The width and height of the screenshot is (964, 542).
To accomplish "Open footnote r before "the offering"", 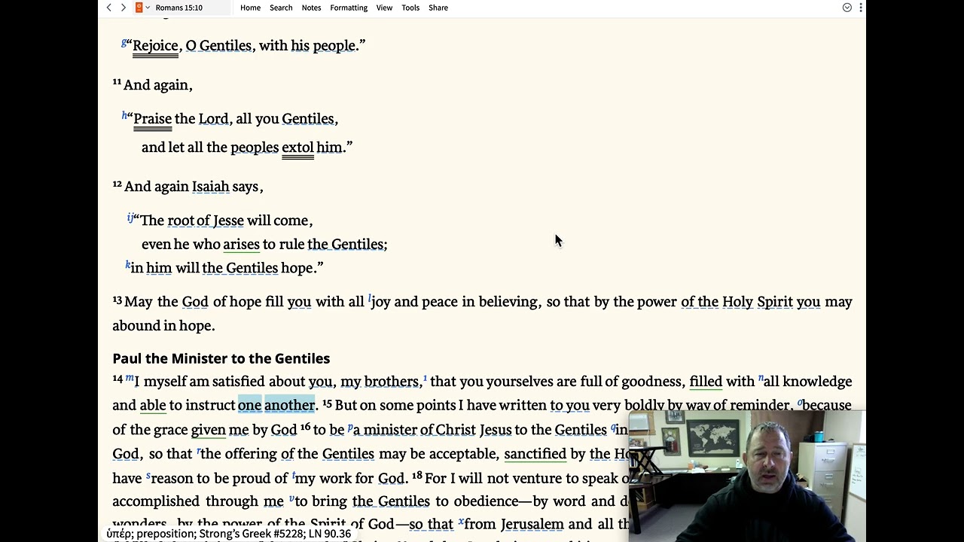I will 199,451.
